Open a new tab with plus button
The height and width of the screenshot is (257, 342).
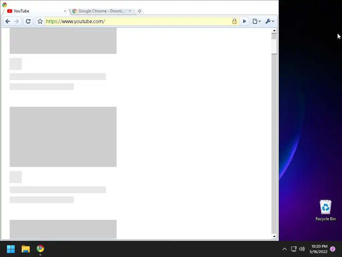[140, 11]
